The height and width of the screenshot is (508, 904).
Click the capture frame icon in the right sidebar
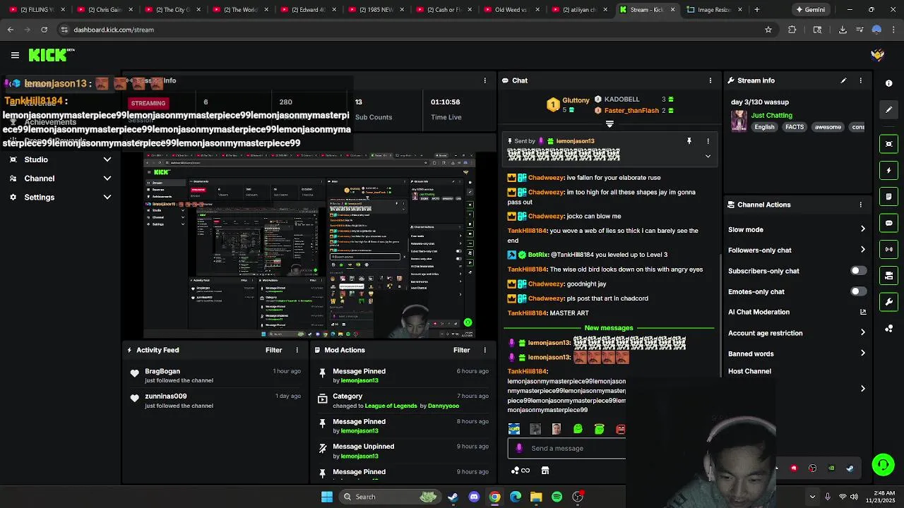[x=889, y=144]
